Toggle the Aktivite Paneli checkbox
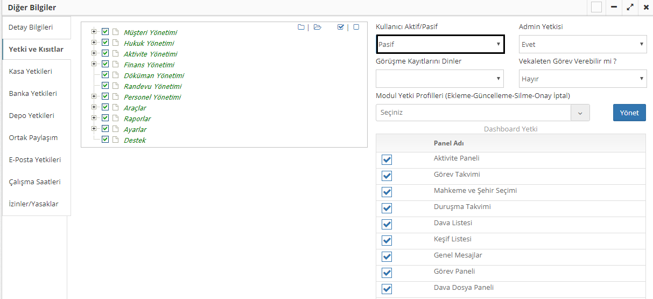The height and width of the screenshot is (299, 653). 387,159
